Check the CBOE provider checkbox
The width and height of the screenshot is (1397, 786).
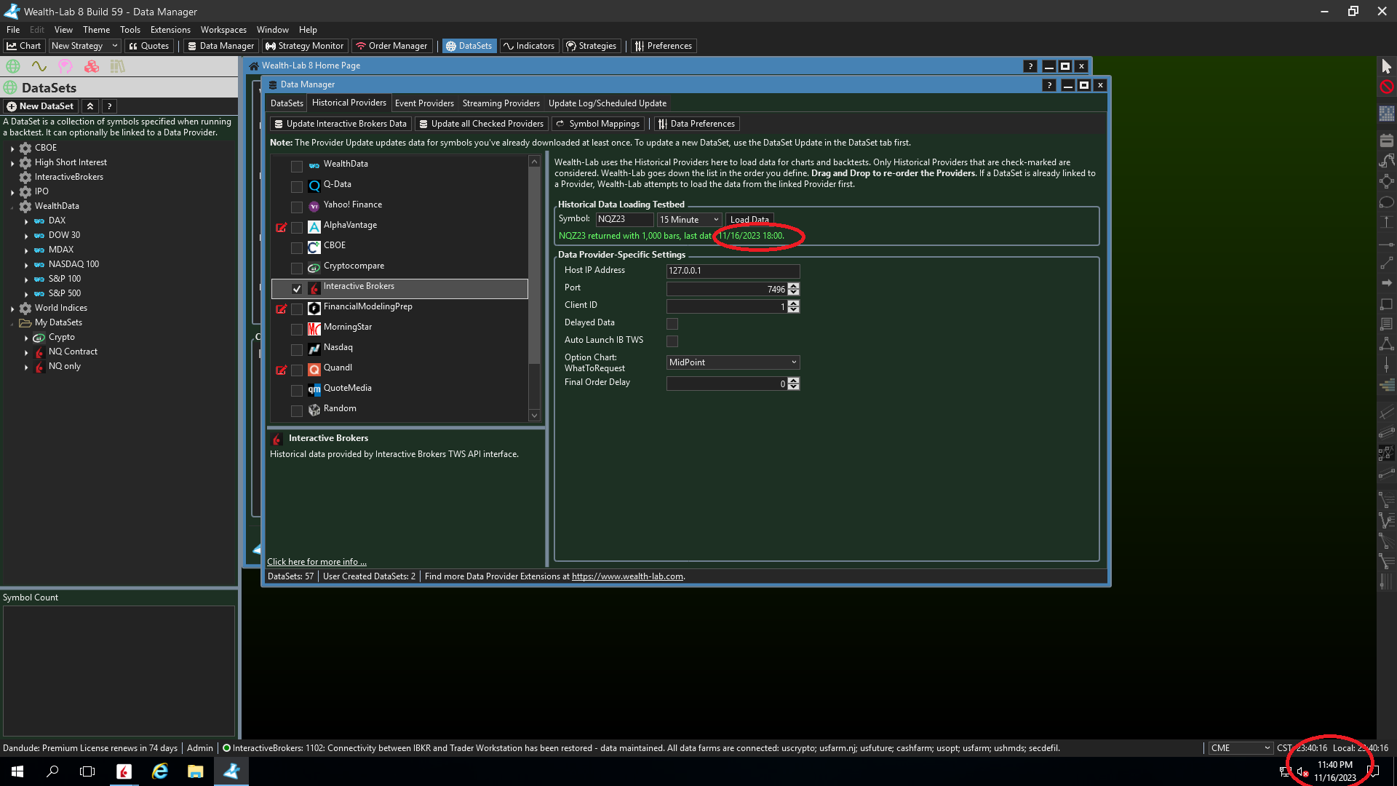click(297, 247)
